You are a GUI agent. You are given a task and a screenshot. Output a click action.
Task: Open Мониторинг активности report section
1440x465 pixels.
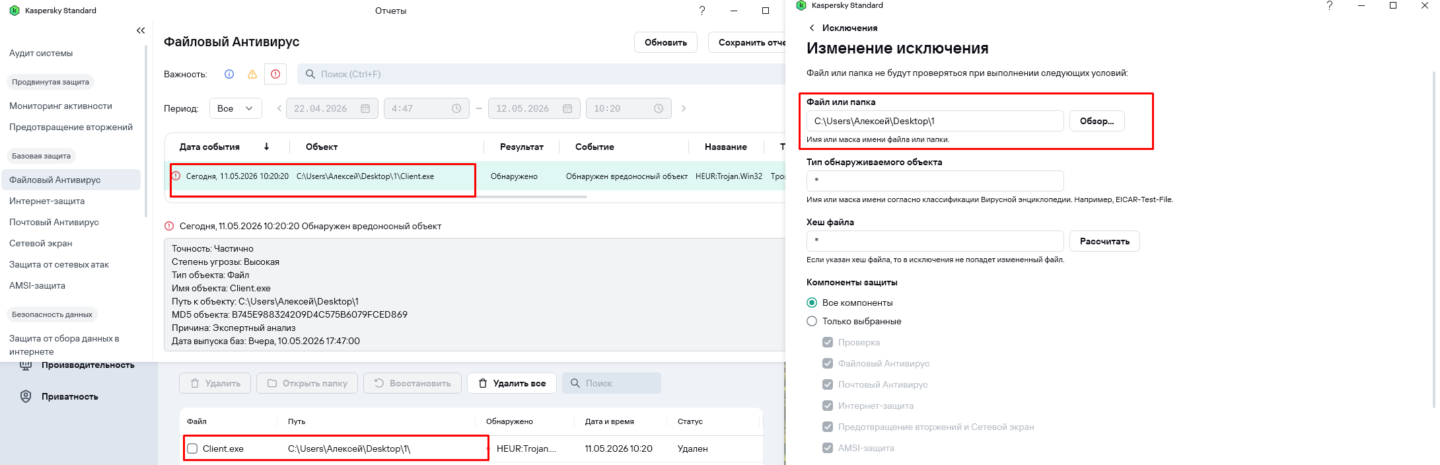pos(61,106)
